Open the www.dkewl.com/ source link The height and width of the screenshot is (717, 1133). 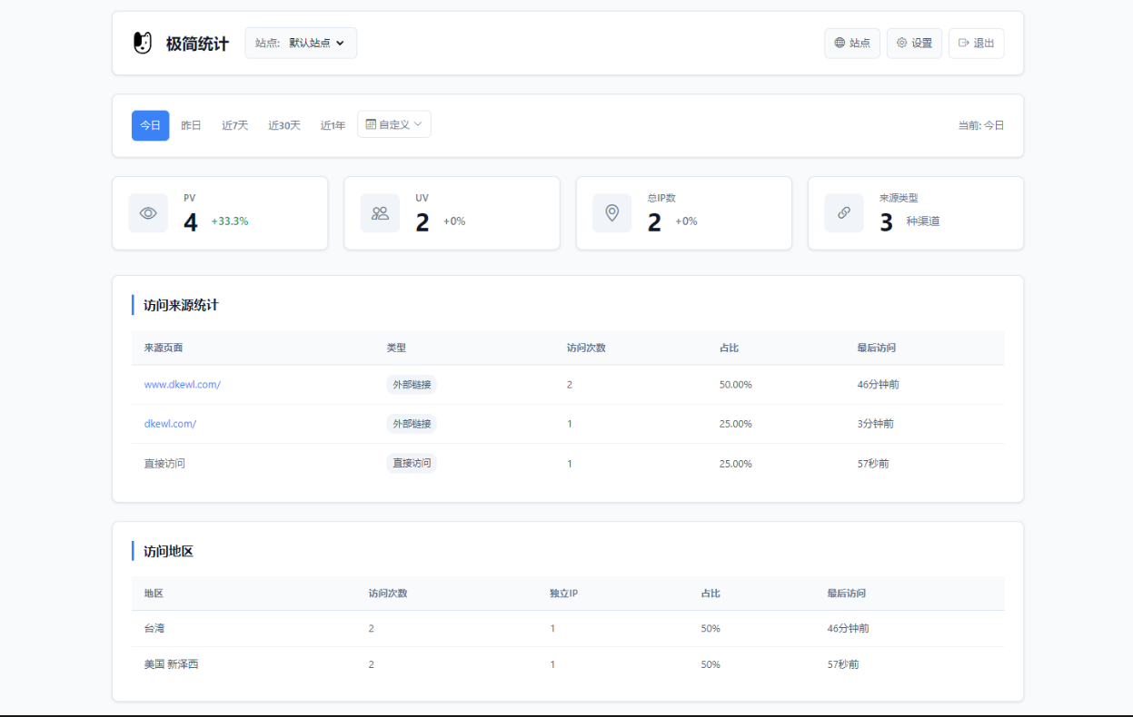(x=183, y=385)
